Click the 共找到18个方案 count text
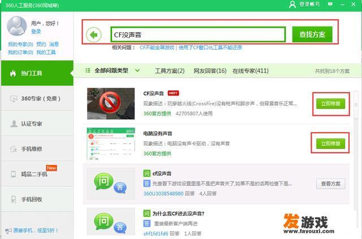The width and height of the screenshot is (362, 239). (x=332, y=71)
